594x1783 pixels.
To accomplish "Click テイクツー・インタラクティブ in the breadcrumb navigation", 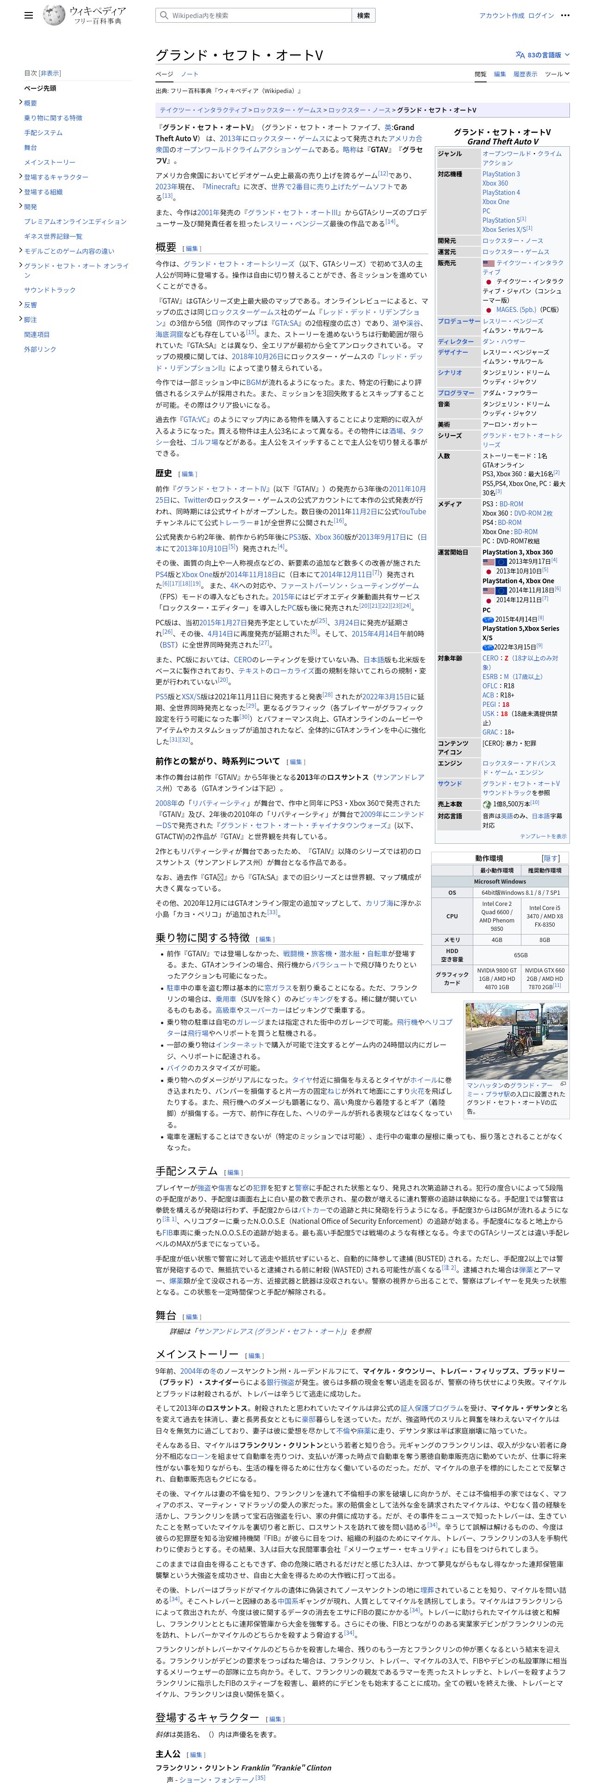I will (x=203, y=109).
